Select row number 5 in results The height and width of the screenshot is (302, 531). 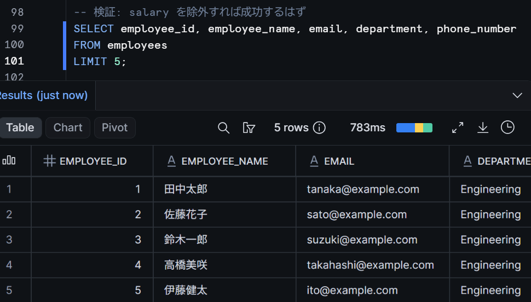pos(9,290)
